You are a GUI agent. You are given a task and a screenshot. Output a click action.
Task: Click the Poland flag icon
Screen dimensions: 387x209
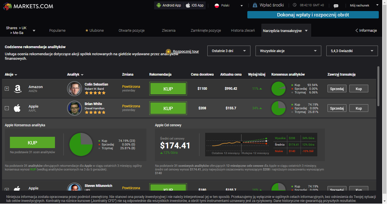[217, 5]
